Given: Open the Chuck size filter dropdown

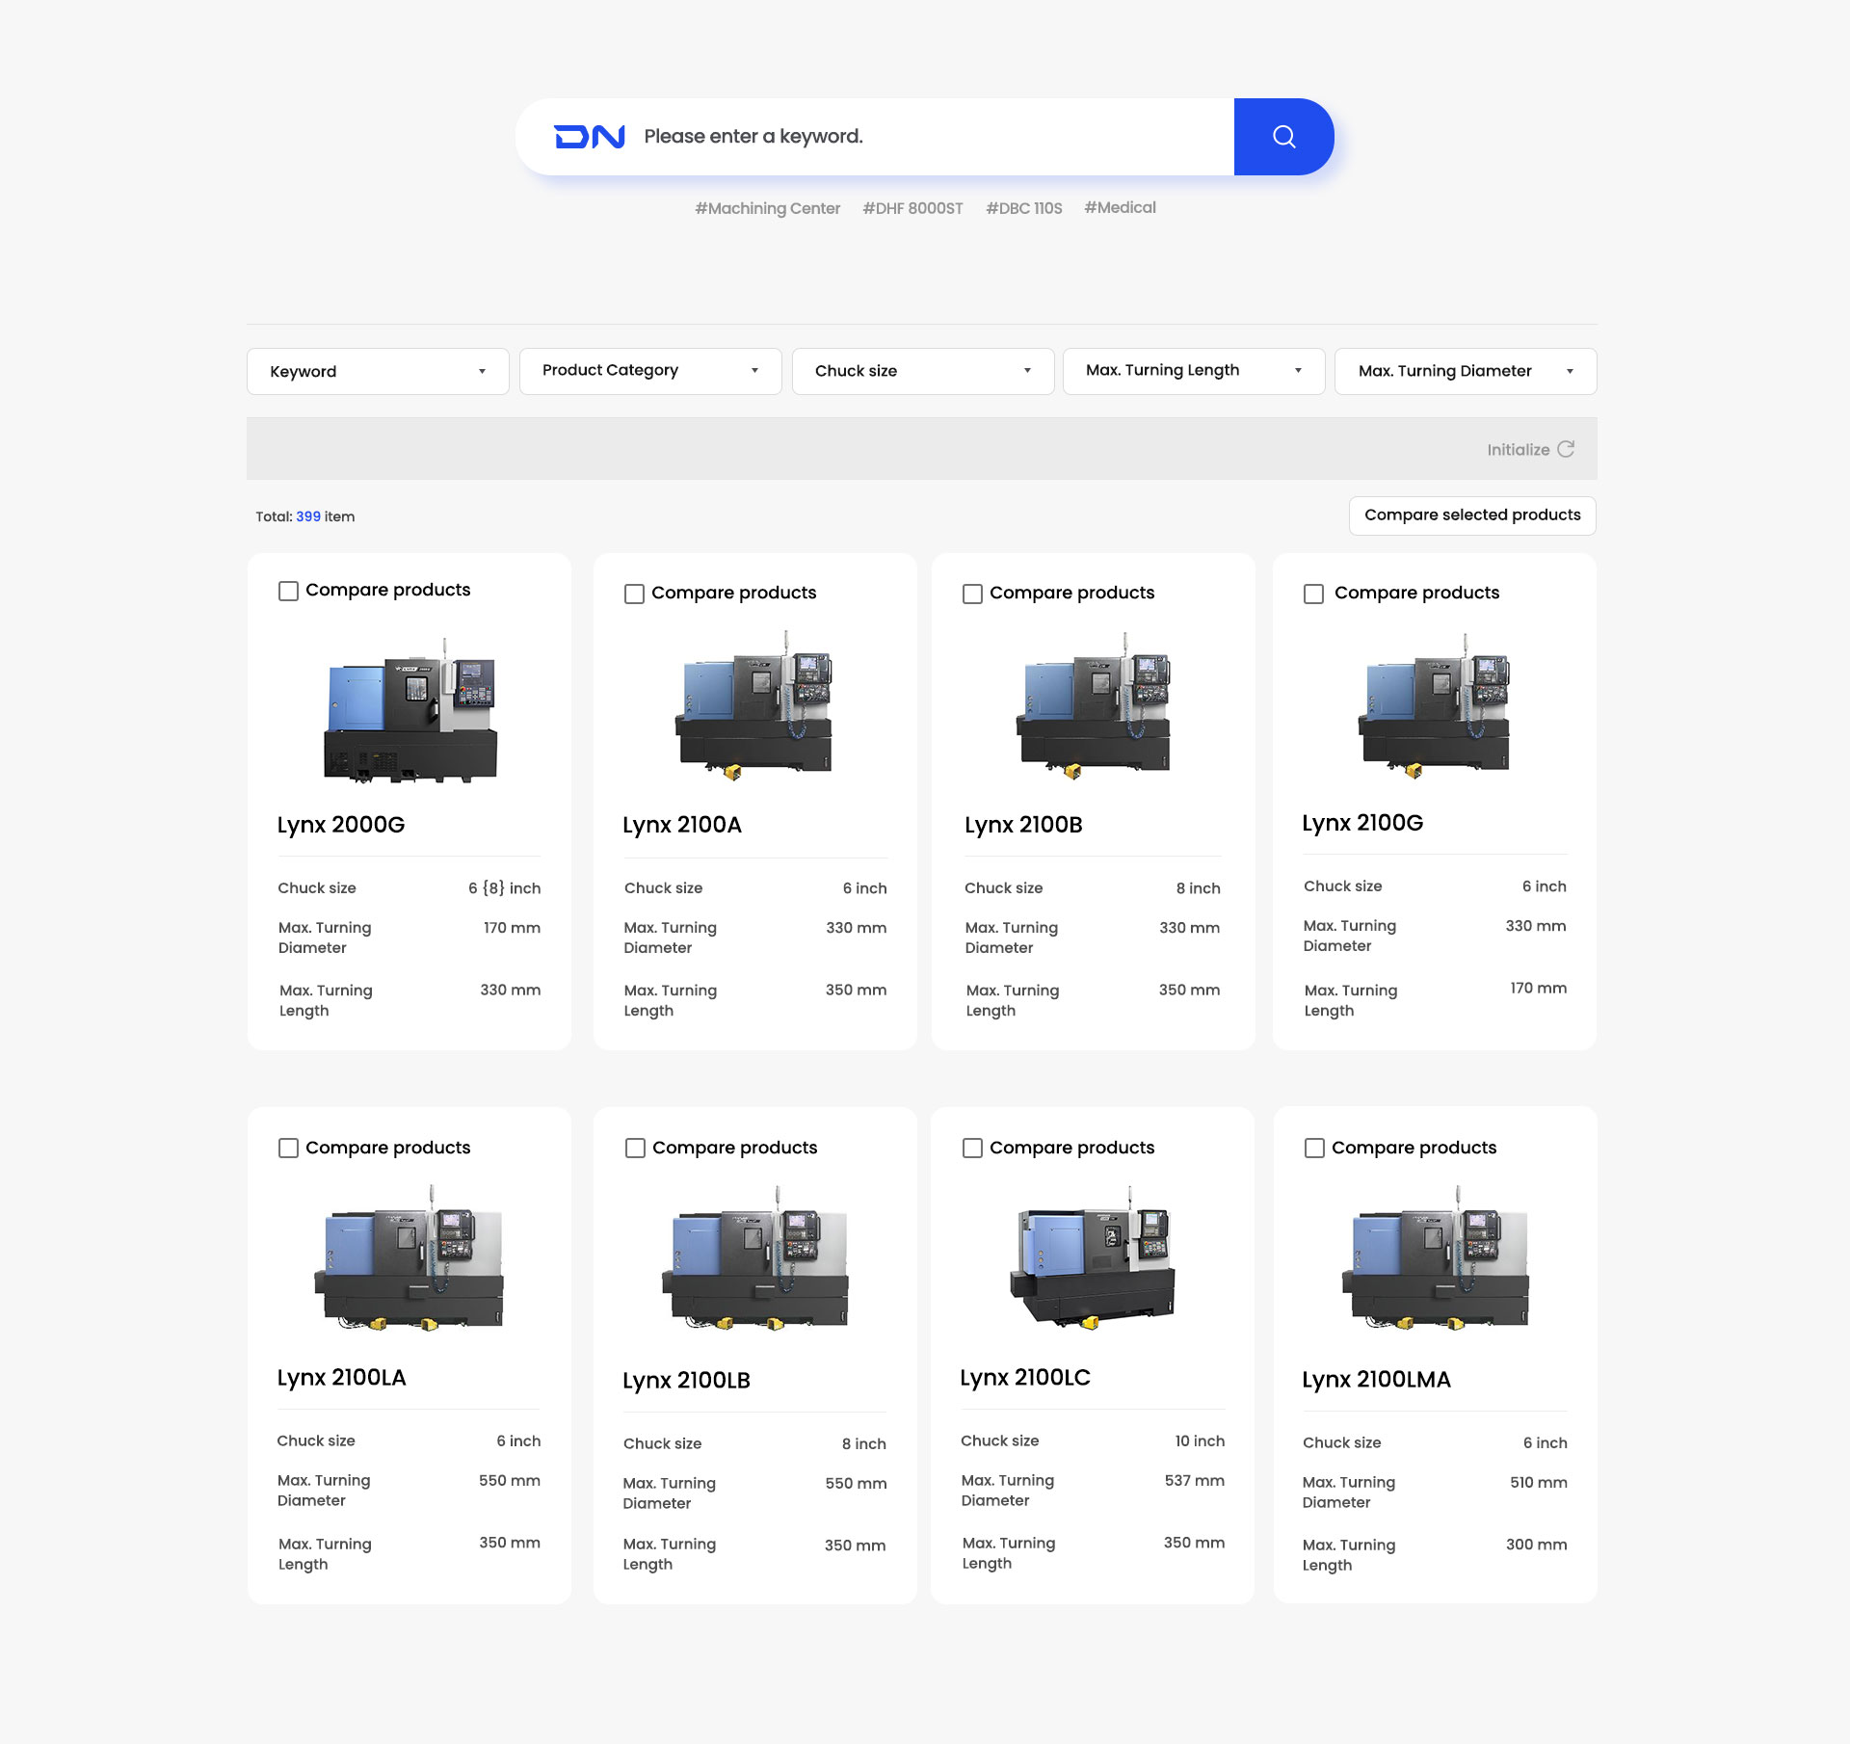Looking at the screenshot, I should [922, 371].
